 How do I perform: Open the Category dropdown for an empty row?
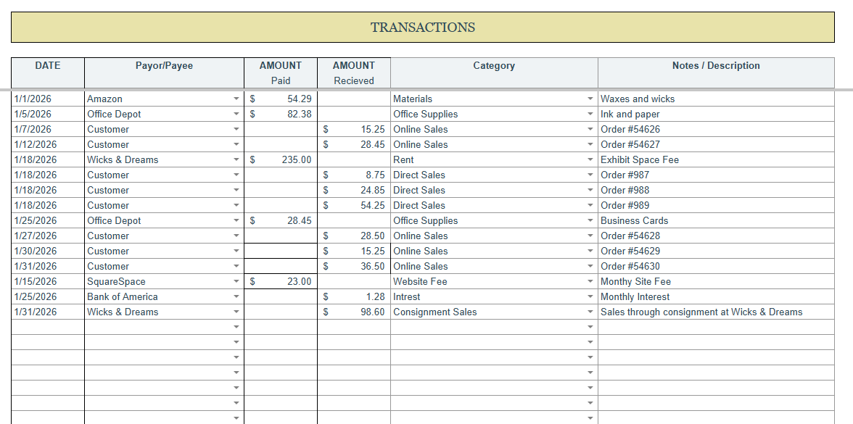point(590,327)
